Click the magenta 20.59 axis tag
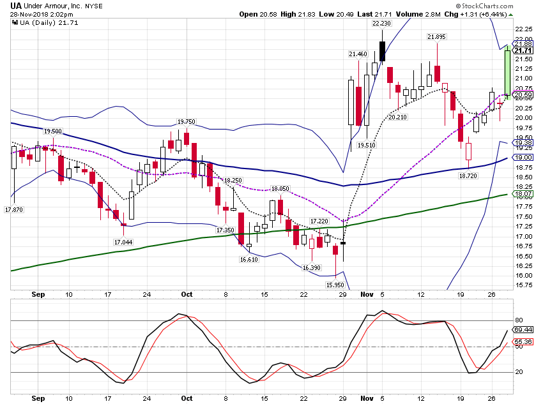Image resolution: width=543 pixels, height=404 pixels. tap(523, 94)
